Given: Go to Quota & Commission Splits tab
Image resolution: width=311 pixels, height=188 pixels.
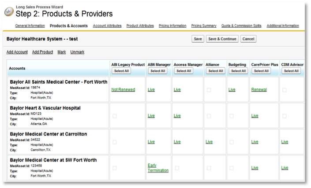Looking at the screenshot, I should coord(241,26).
